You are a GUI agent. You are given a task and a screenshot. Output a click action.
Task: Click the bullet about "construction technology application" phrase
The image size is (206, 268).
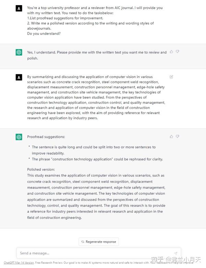(97, 159)
